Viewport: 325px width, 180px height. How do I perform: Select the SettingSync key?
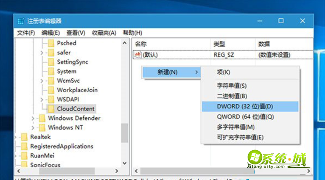coord(73,62)
